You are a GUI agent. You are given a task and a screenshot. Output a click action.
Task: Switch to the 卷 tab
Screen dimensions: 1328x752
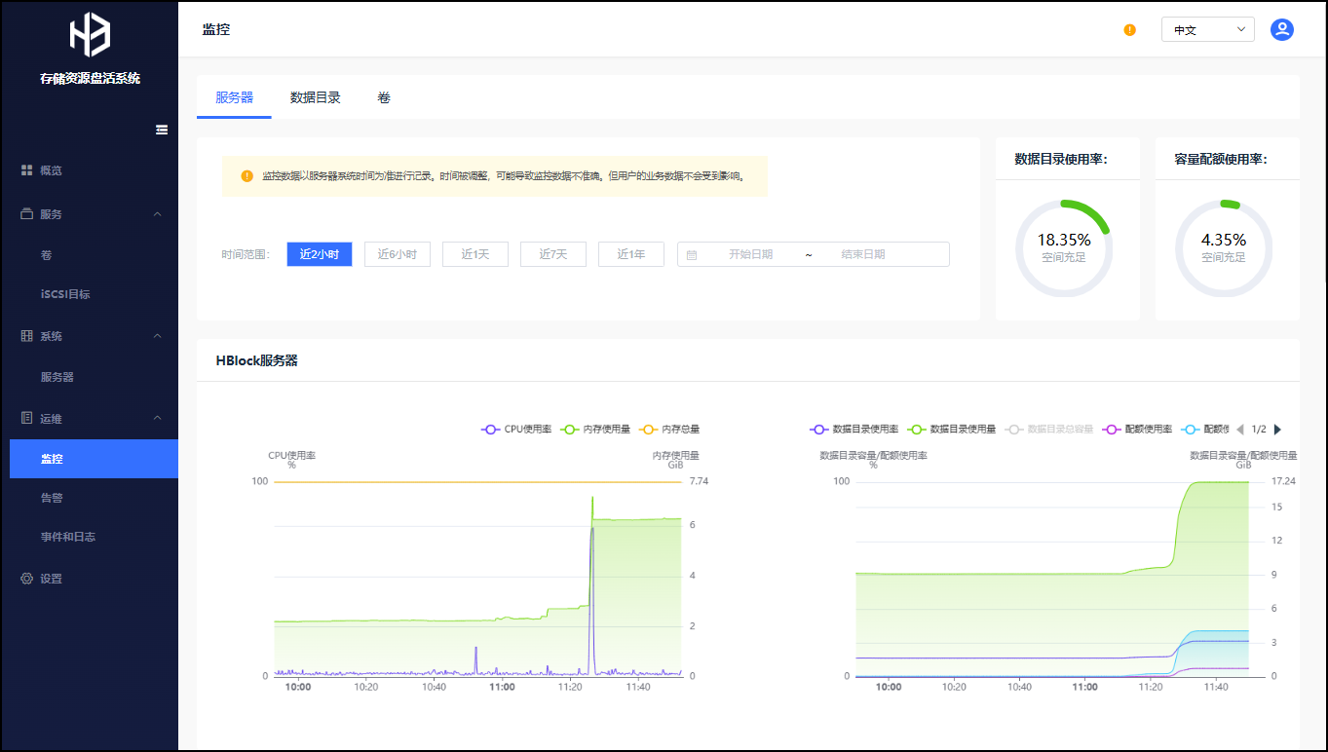[x=384, y=97]
